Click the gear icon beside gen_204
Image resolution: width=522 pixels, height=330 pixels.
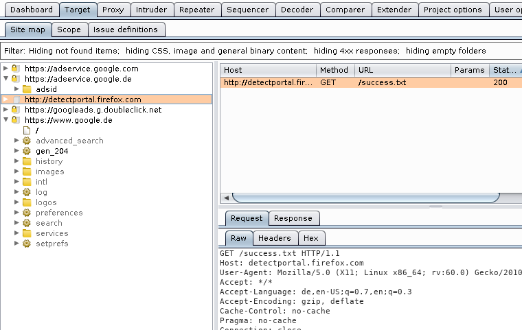[27, 151]
